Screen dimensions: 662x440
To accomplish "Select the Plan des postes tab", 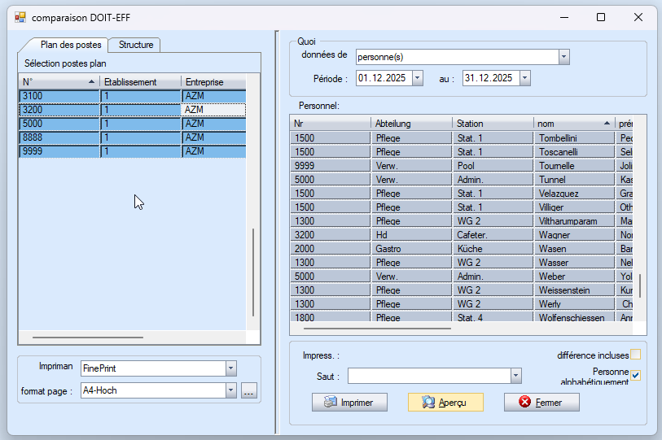I will [71, 45].
